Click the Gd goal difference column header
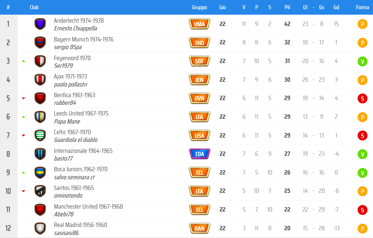The height and width of the screenshot is (238, 373). pos(336,7)
